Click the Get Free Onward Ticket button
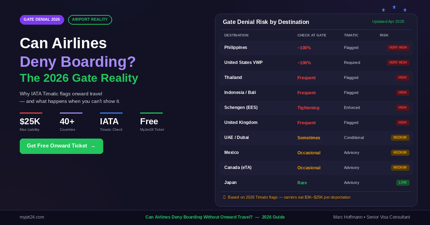This screenshot has width=430, height=225. click(61, 146)
